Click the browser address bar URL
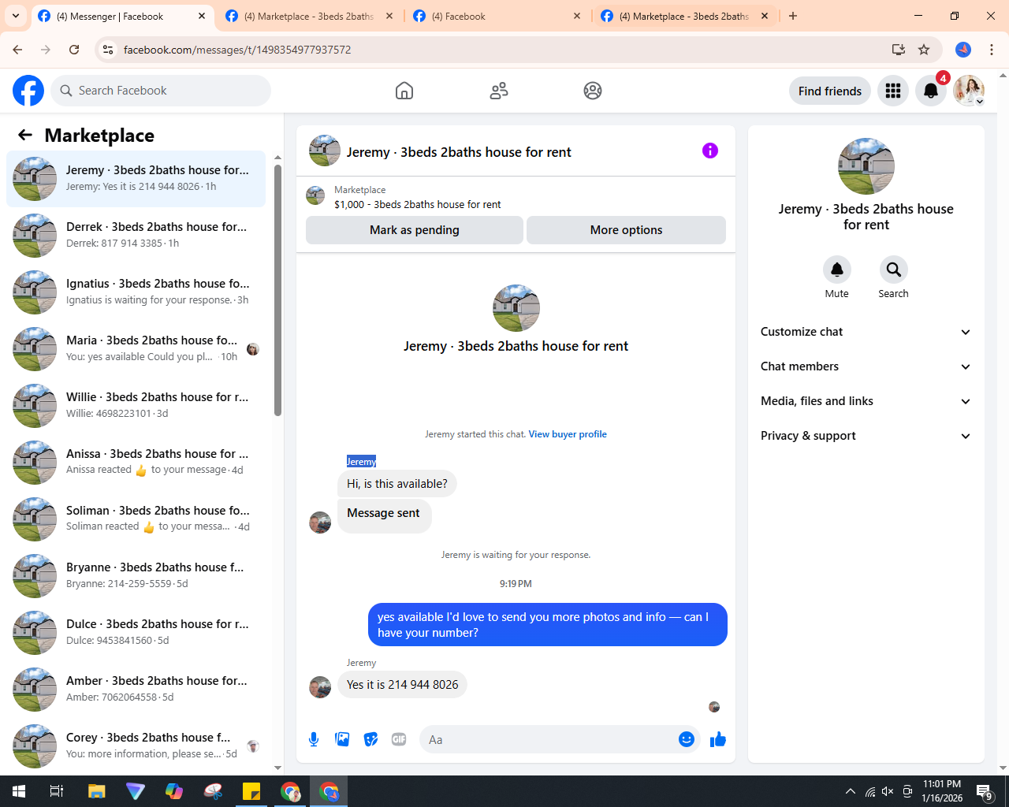Image resolution: width=1009 pixels, height=807 pixels. pyautogui.click(x=237, y=50)
